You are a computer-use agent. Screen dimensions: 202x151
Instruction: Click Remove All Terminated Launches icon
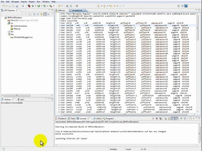pyautogui.click(x=160, y=119)
